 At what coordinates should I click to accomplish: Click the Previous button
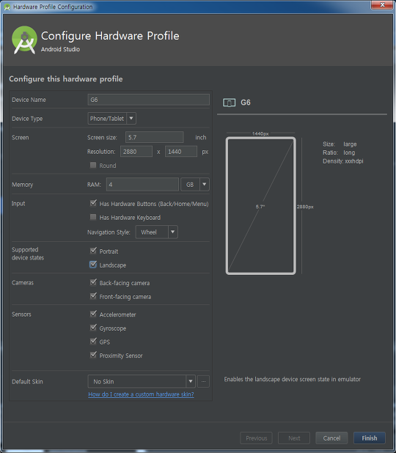pyautogui.click(x=256, y=438)
